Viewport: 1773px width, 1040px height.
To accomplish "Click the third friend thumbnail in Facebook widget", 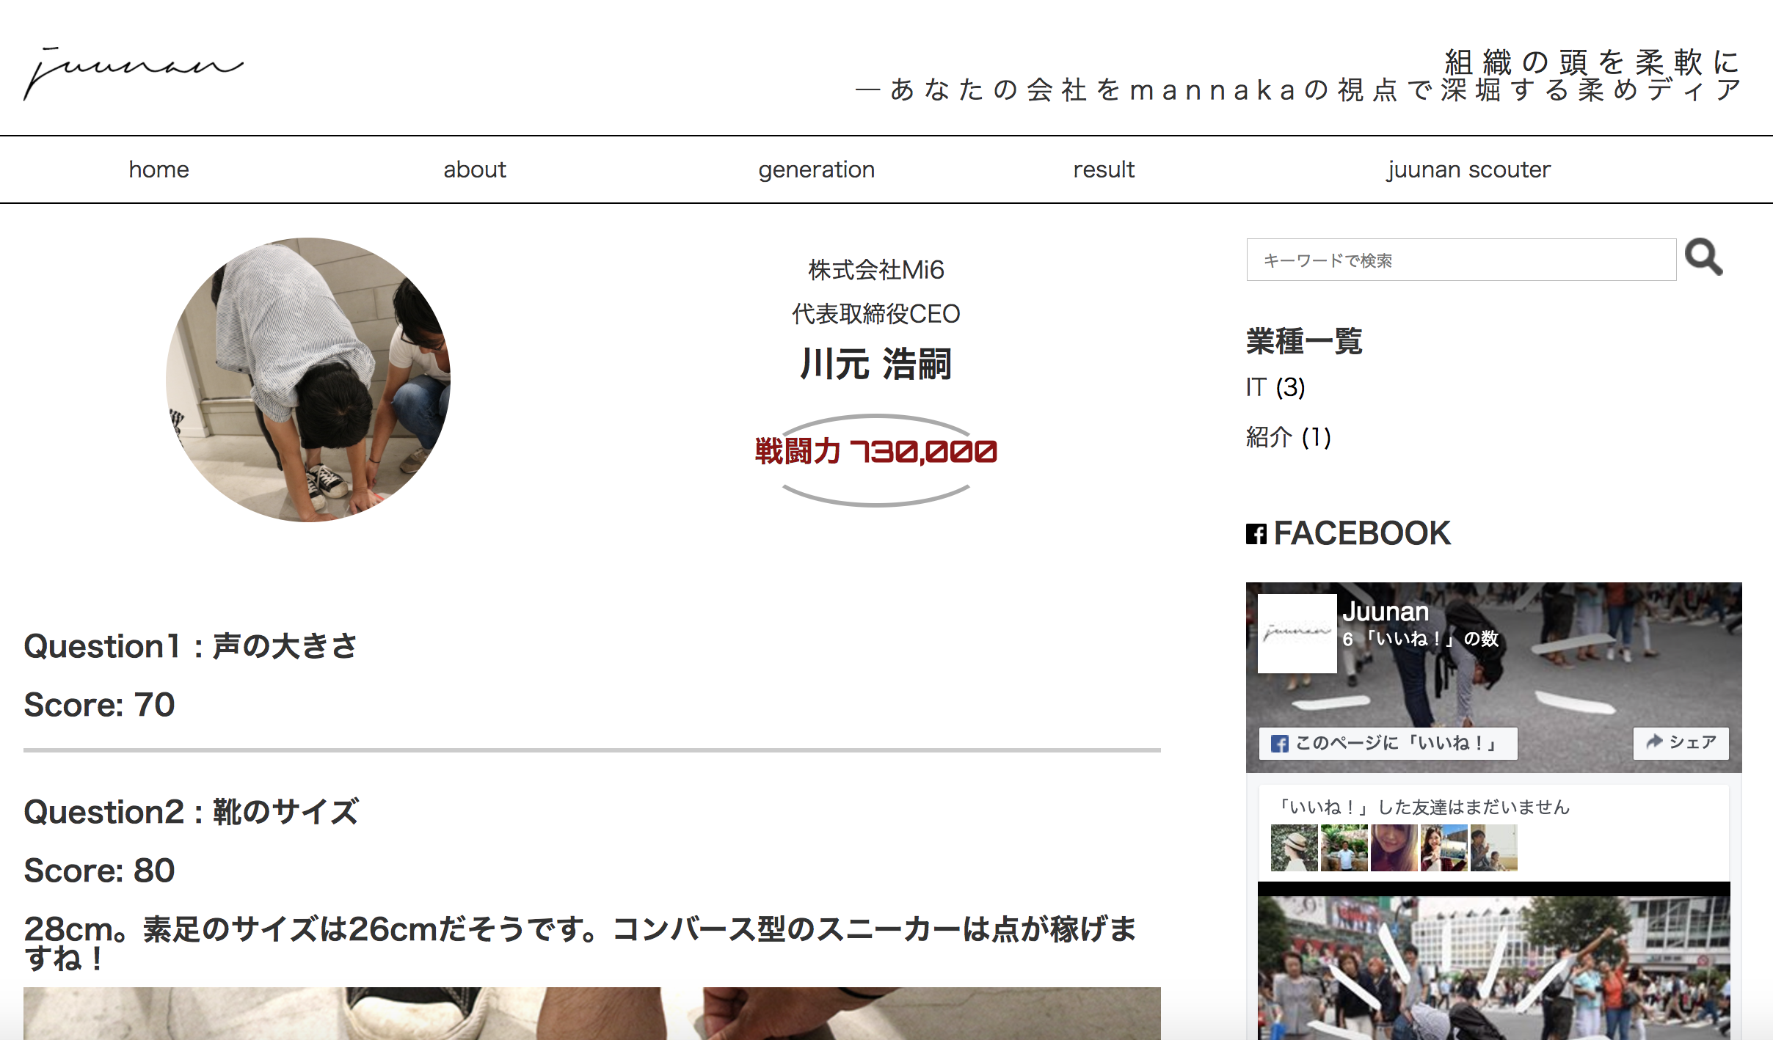I will tap(1394, 848).
